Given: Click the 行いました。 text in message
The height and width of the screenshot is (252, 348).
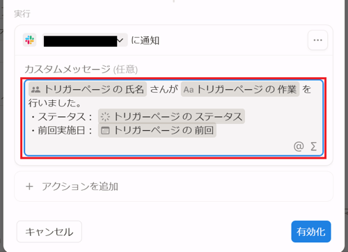Looking at the screenshot, I should [55, 103].
